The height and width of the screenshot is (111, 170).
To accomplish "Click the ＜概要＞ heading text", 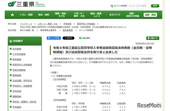I will tap(54, 72).
